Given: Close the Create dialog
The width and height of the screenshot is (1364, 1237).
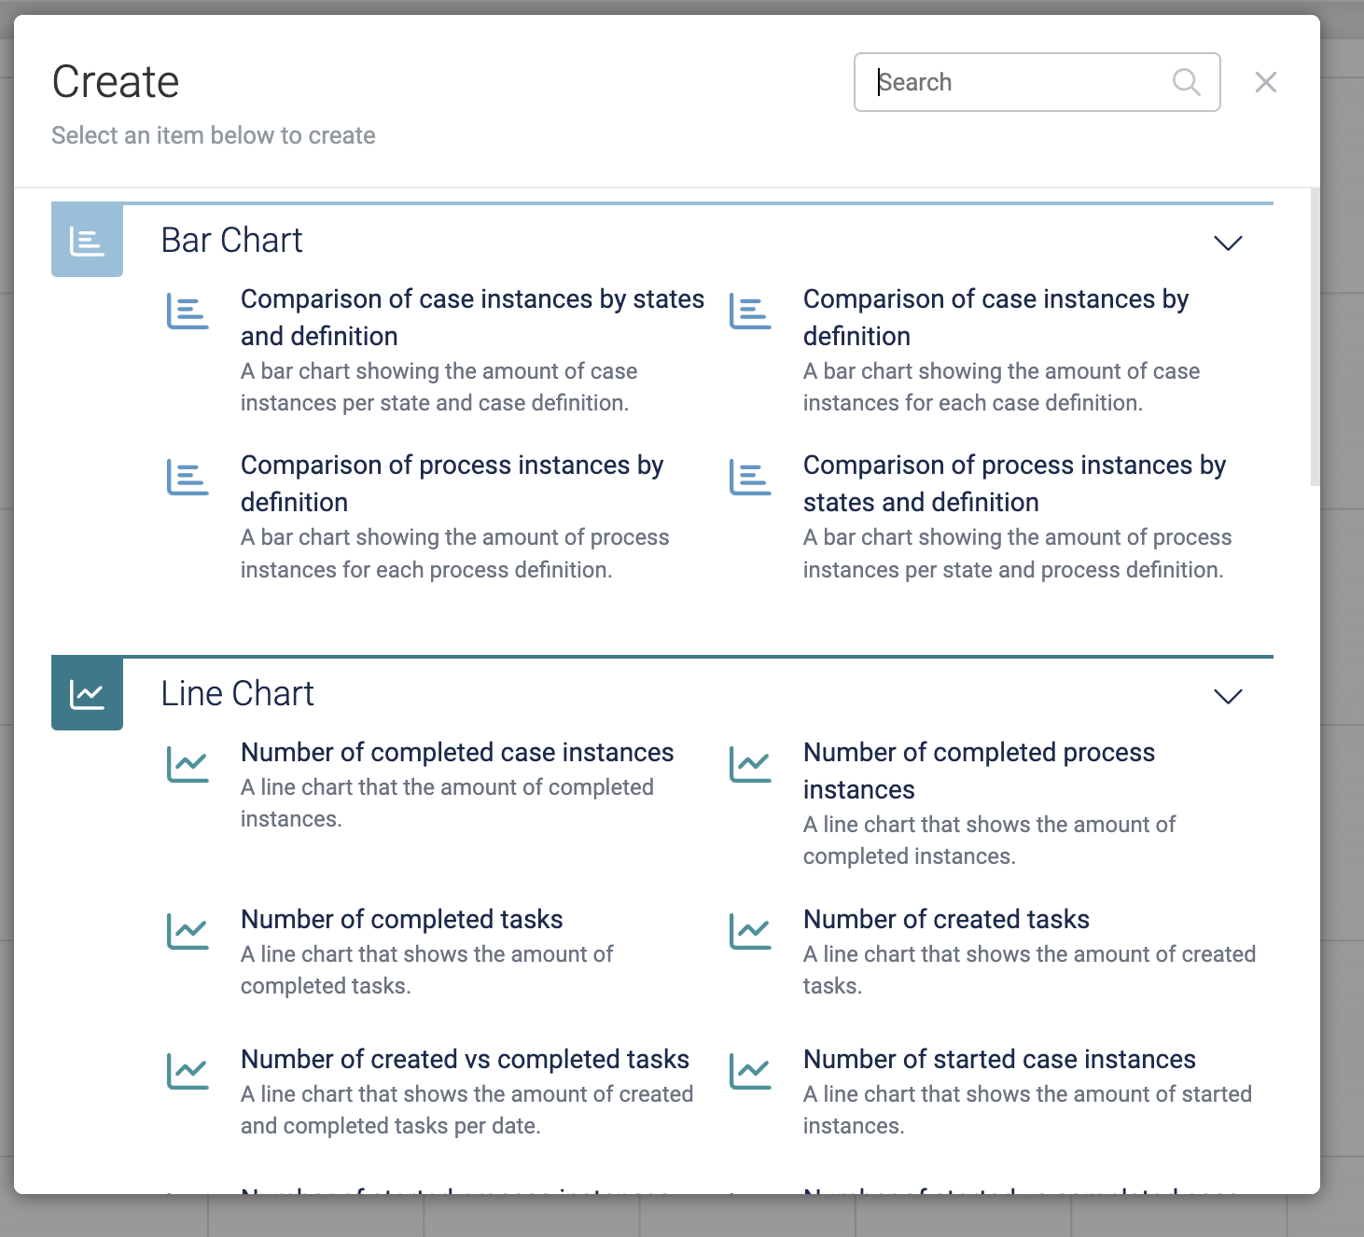Looking at the screenshot, I should (1265, 82).
